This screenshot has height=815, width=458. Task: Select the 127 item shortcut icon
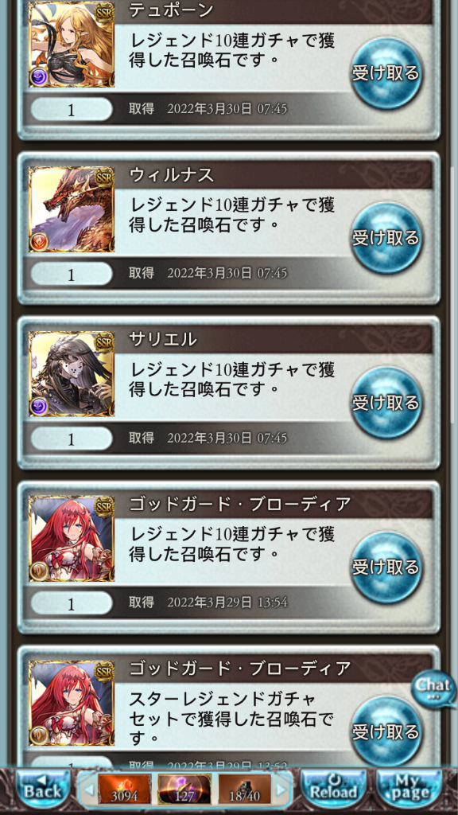click(184, 790)
